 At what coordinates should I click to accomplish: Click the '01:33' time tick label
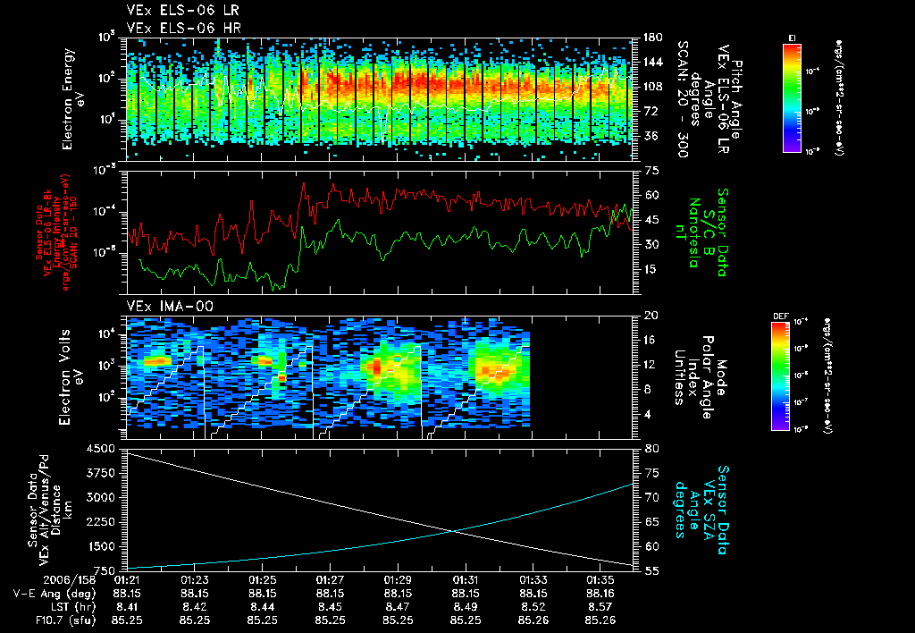pyautogui.click(x=533, y=580)
